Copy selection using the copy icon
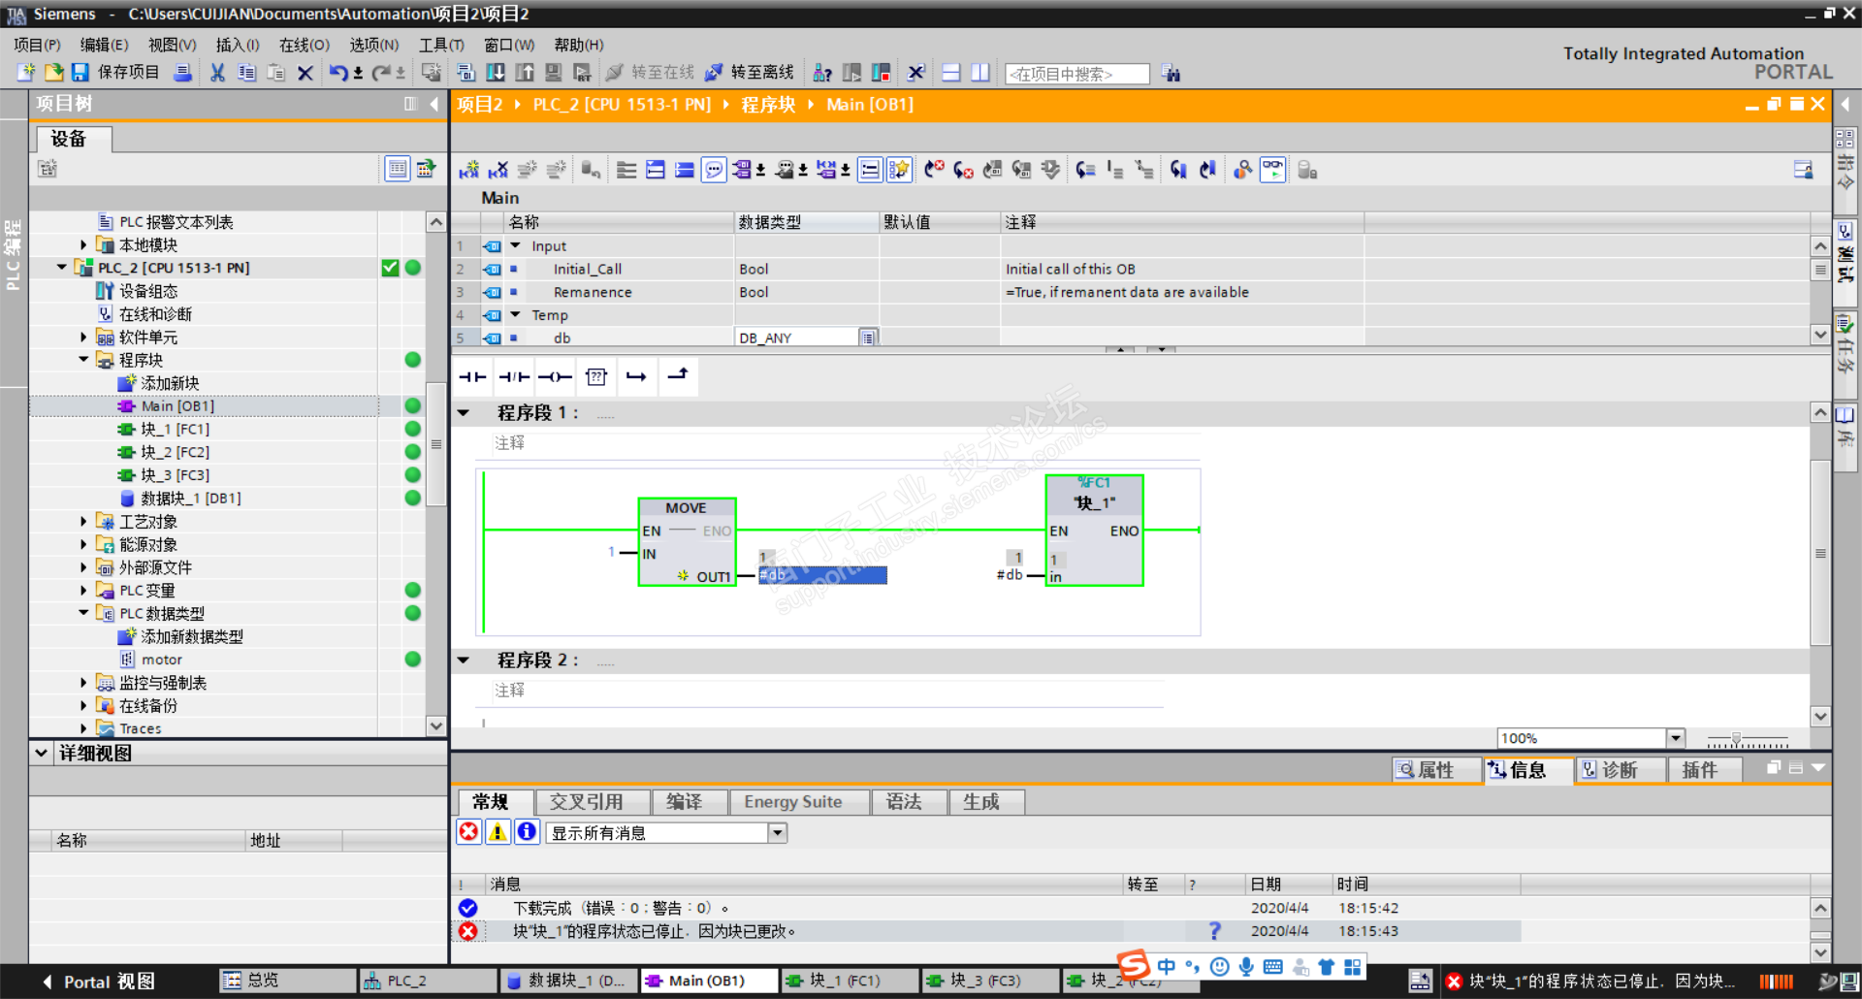Screen dimensions: 1862x999 (x=246, y=73)
